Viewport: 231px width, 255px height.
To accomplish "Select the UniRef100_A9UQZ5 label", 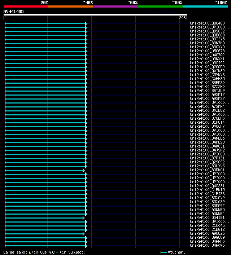I will (207, 233).
